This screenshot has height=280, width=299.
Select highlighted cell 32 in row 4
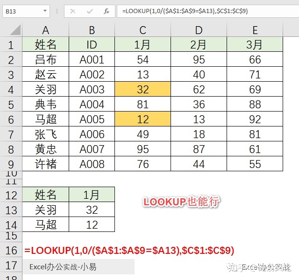(142, 89)
